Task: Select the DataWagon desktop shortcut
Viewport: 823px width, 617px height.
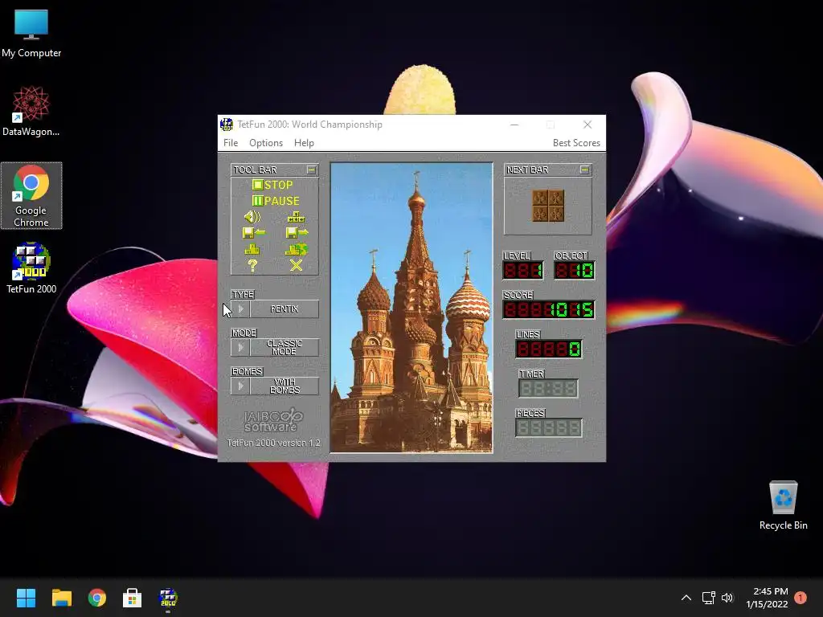Action: click(31, 111)
